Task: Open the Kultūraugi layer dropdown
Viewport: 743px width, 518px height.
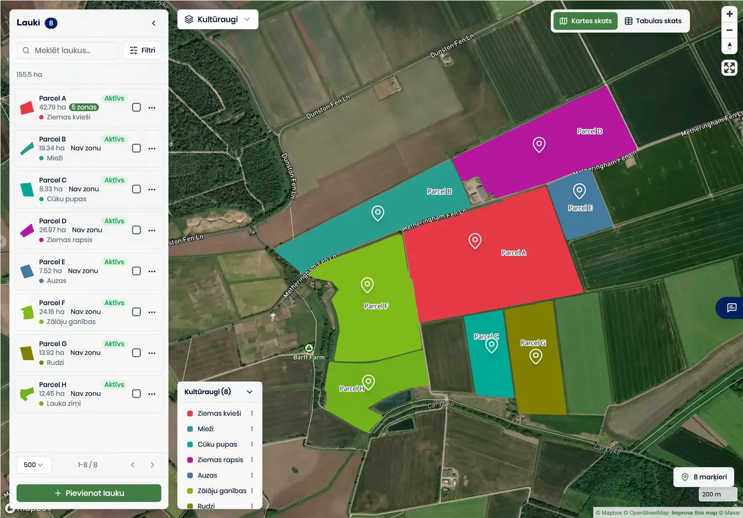Action: click(218, 19)
